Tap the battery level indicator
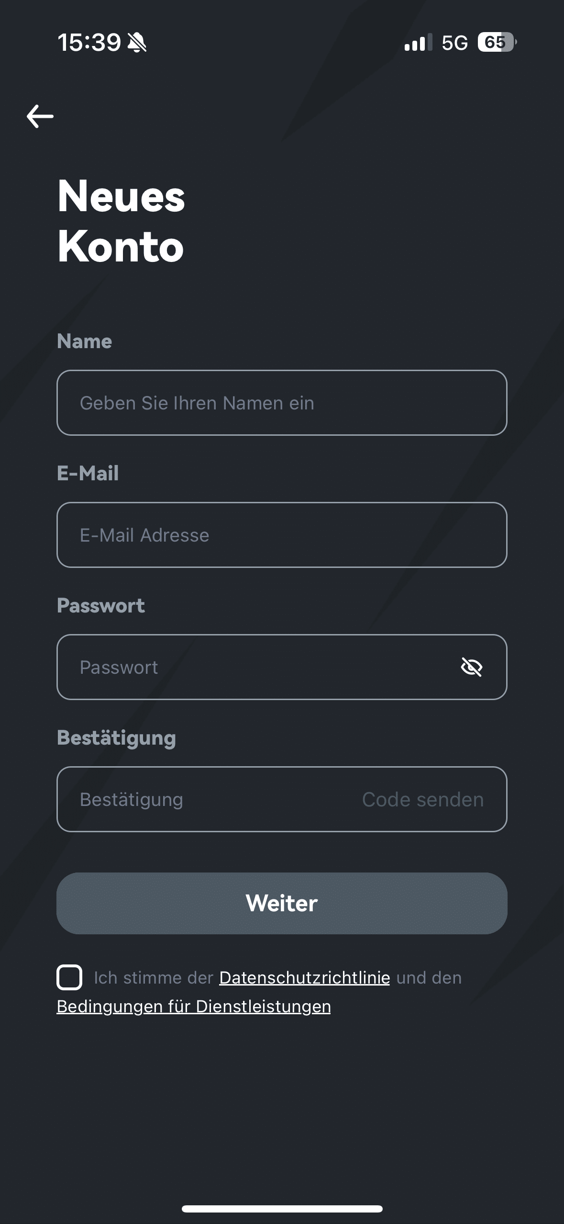 click(x=497, y=43)
